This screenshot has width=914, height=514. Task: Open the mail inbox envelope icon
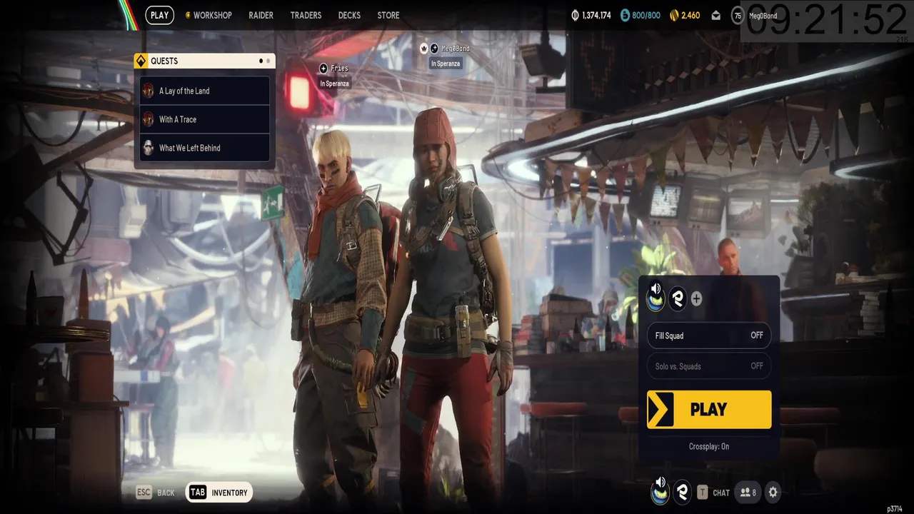(x=715, y=16)
